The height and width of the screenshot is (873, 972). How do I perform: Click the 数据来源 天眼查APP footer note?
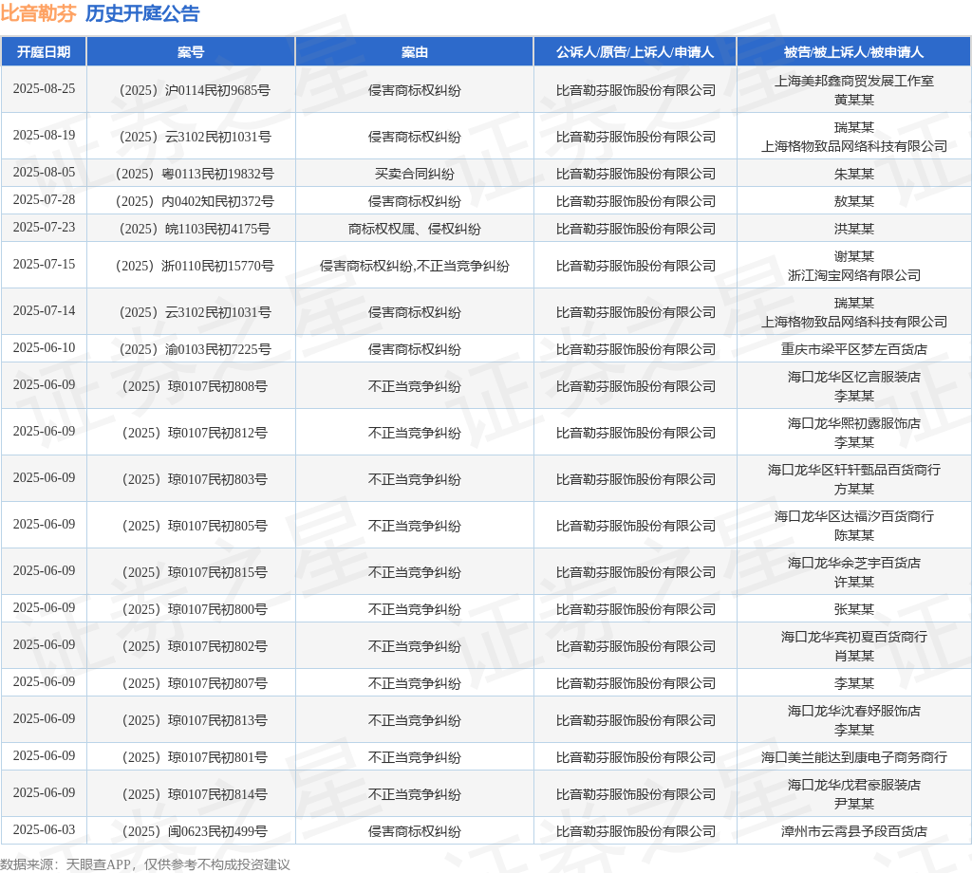[144, 865]
